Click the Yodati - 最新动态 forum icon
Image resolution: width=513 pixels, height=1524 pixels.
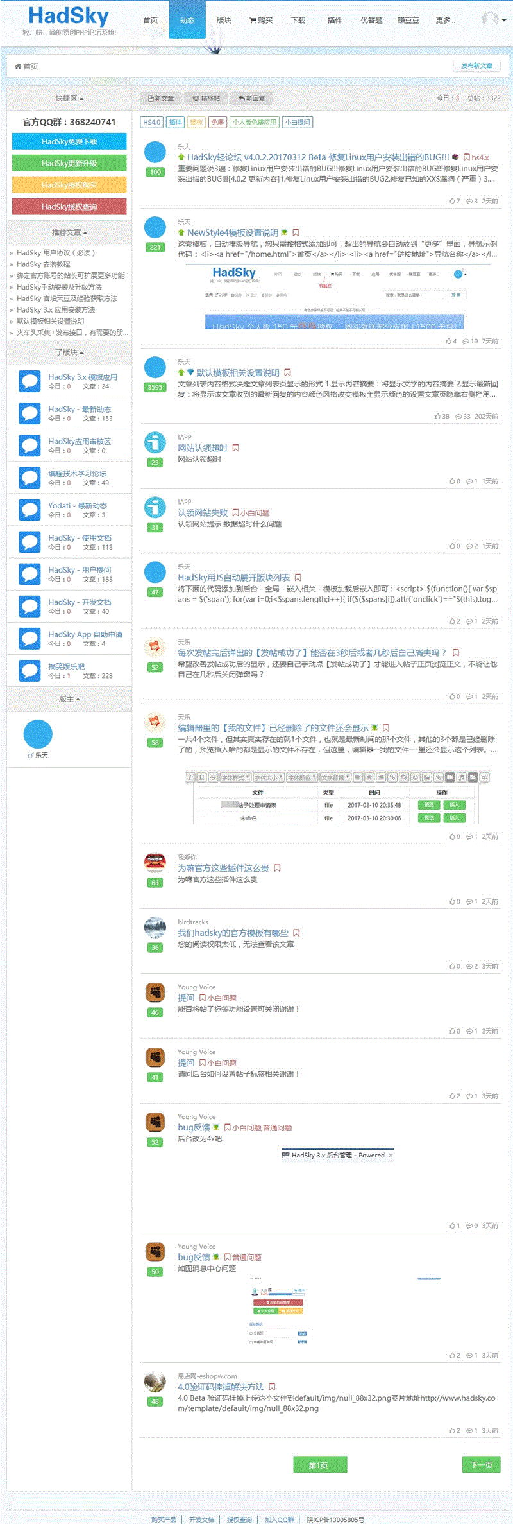29,510
